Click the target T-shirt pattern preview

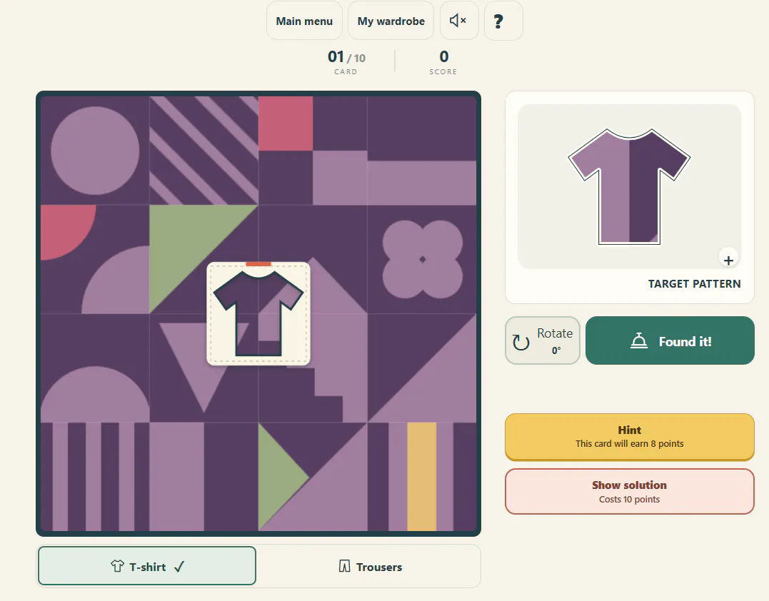629,186
